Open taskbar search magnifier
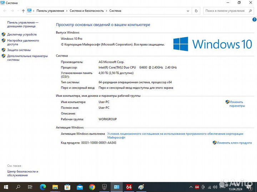Viewport: 257px width, 192px height. click(x=18, y=187)
